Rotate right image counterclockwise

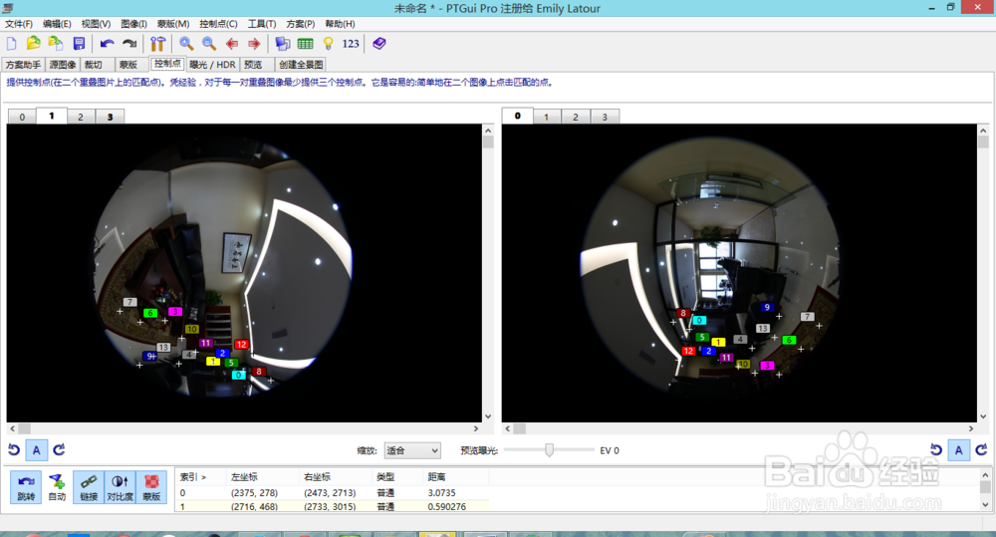click(x=935, y=450)
